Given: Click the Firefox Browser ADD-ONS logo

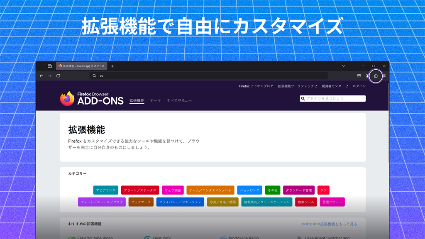Looking at the screenshot, I should (92, 99).
